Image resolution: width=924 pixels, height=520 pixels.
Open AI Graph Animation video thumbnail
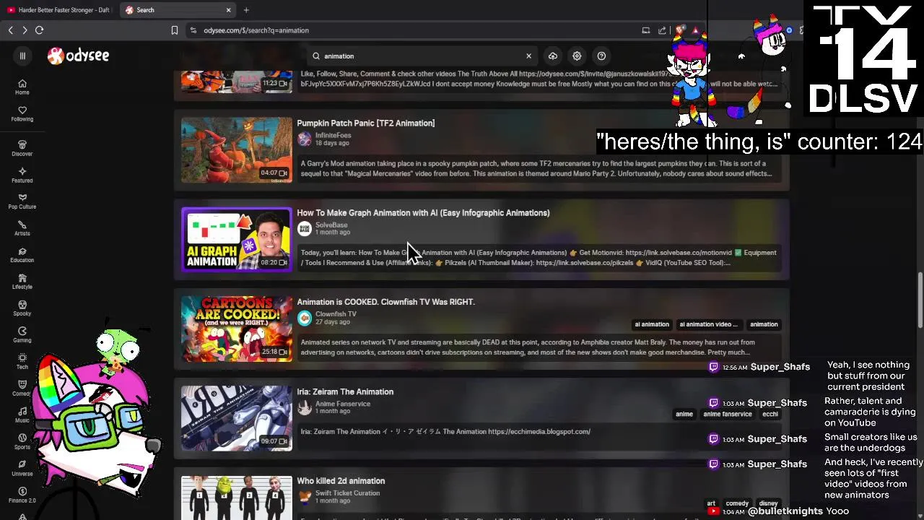point(237,240)
